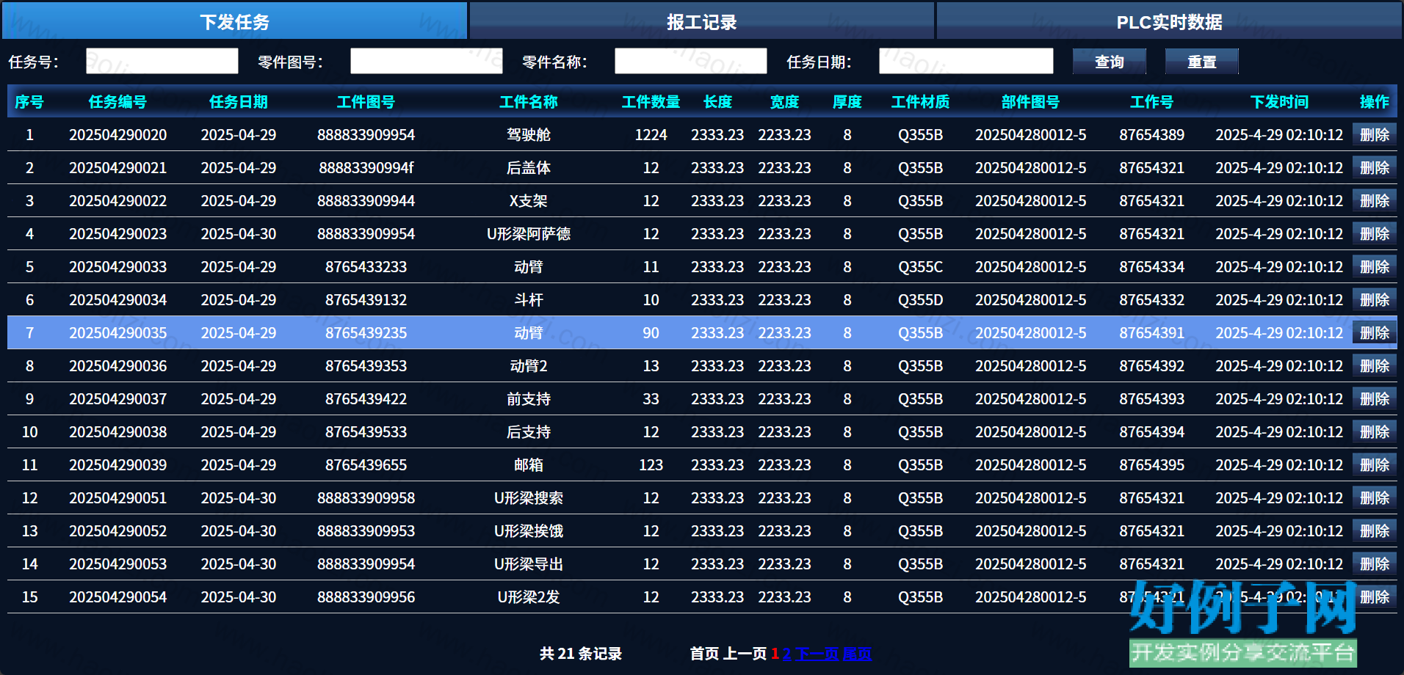Image resolution: width=1404 pixels, height=675 pixels.
Task: Click the 操作 column header
Action: (1375, 101)
